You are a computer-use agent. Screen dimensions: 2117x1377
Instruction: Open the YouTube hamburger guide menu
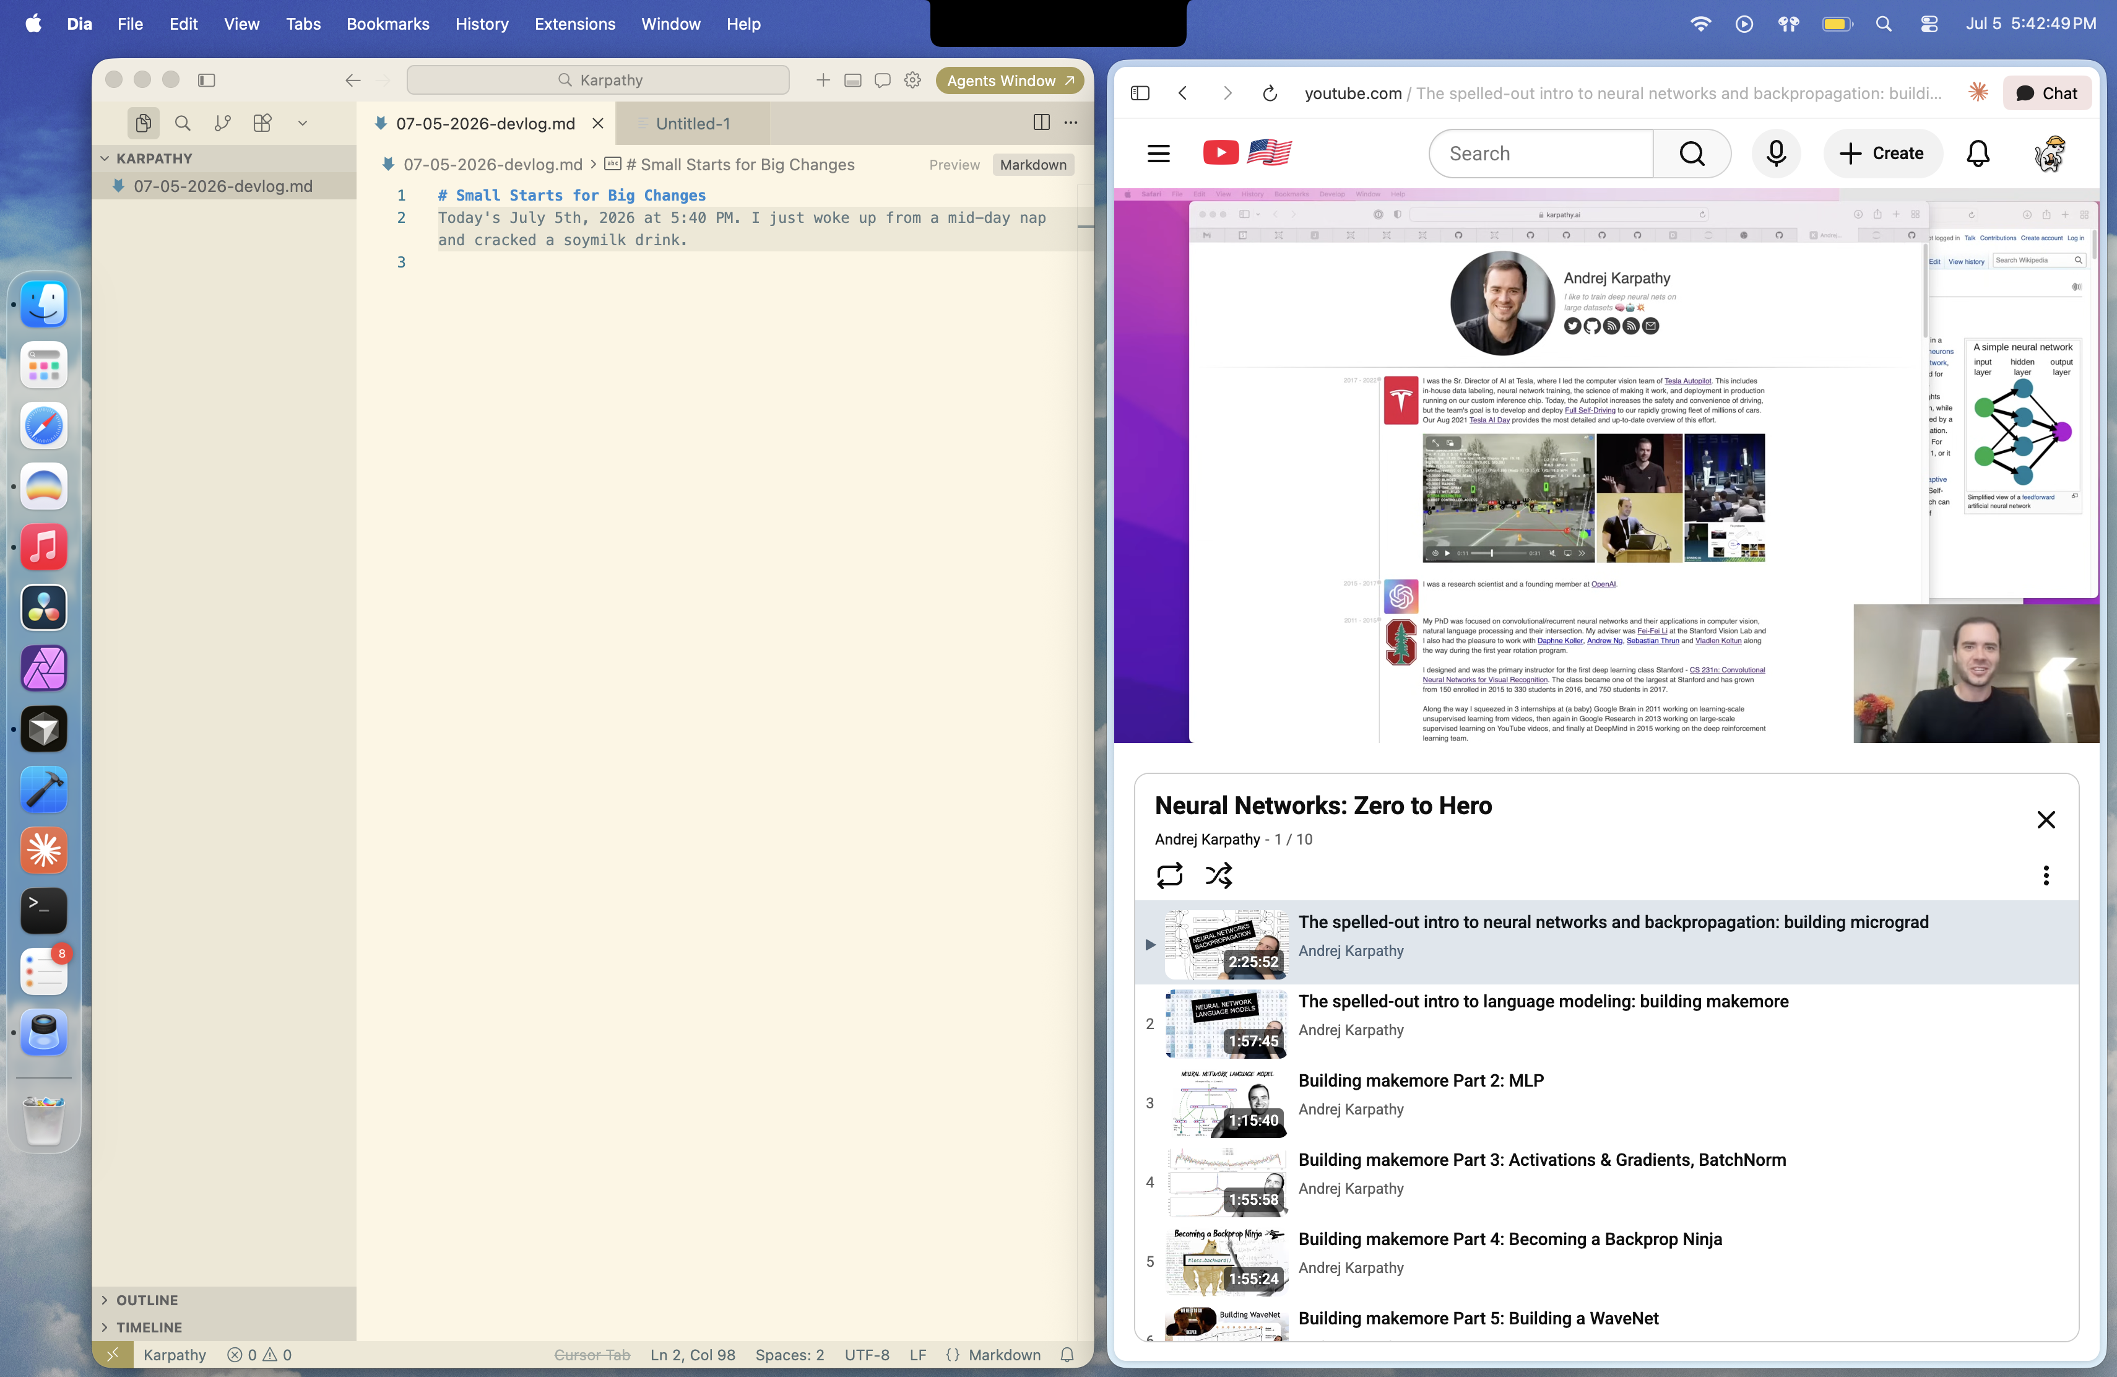(x=1158, y=154)
